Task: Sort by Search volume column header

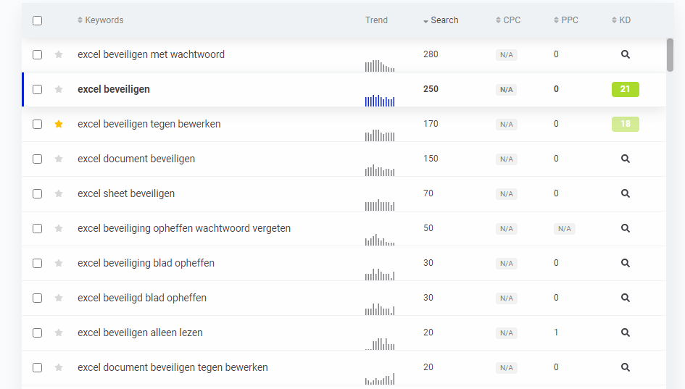Action: (x=444, y=20)
